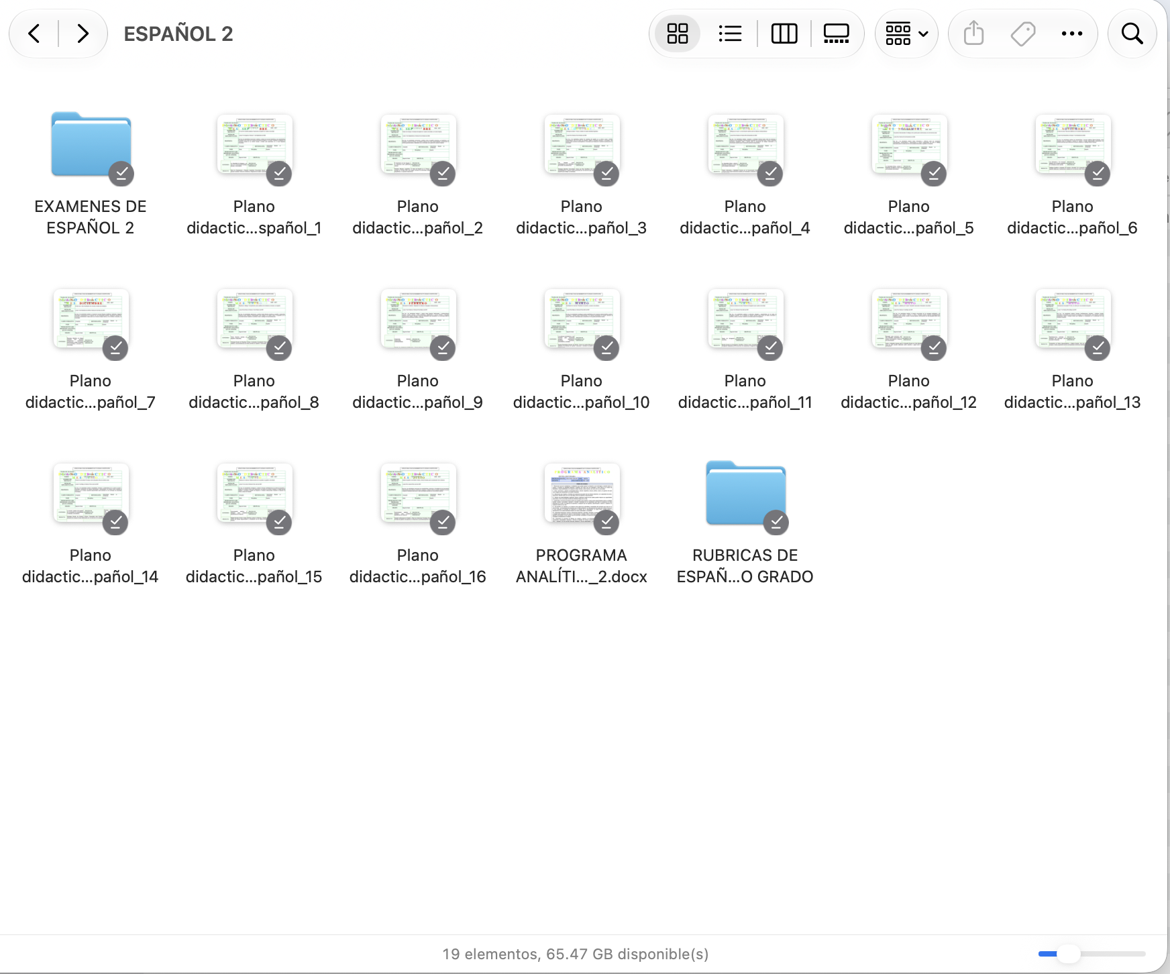Open the More actions ellipsis menu
1170x974 pixels.
[1072, 34]
